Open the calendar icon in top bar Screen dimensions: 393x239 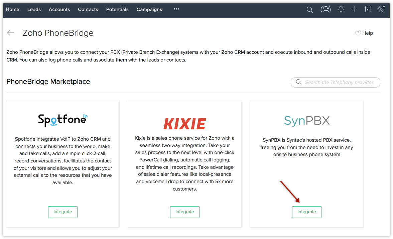pos(368,9)
